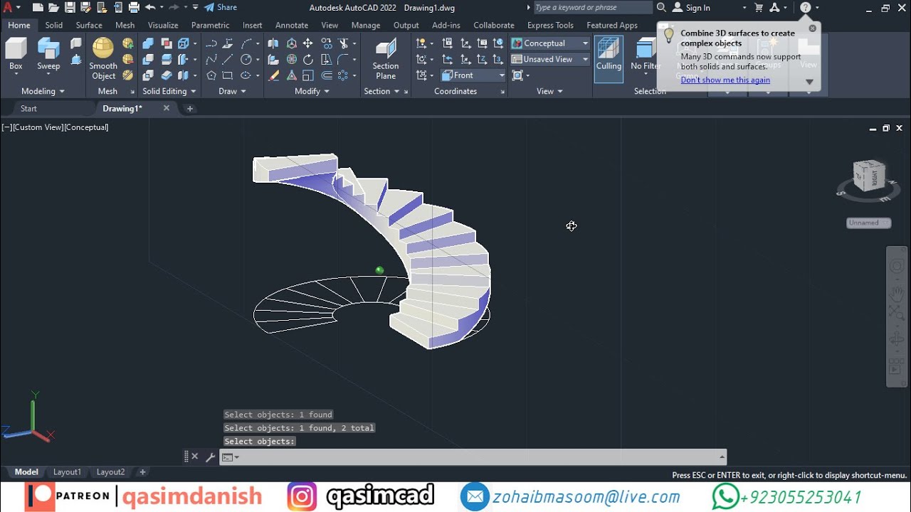Select the Move tool in Modify panel
Image resolution: width=911 pixels, height=512 pixels.
click(x=307, y=43)
